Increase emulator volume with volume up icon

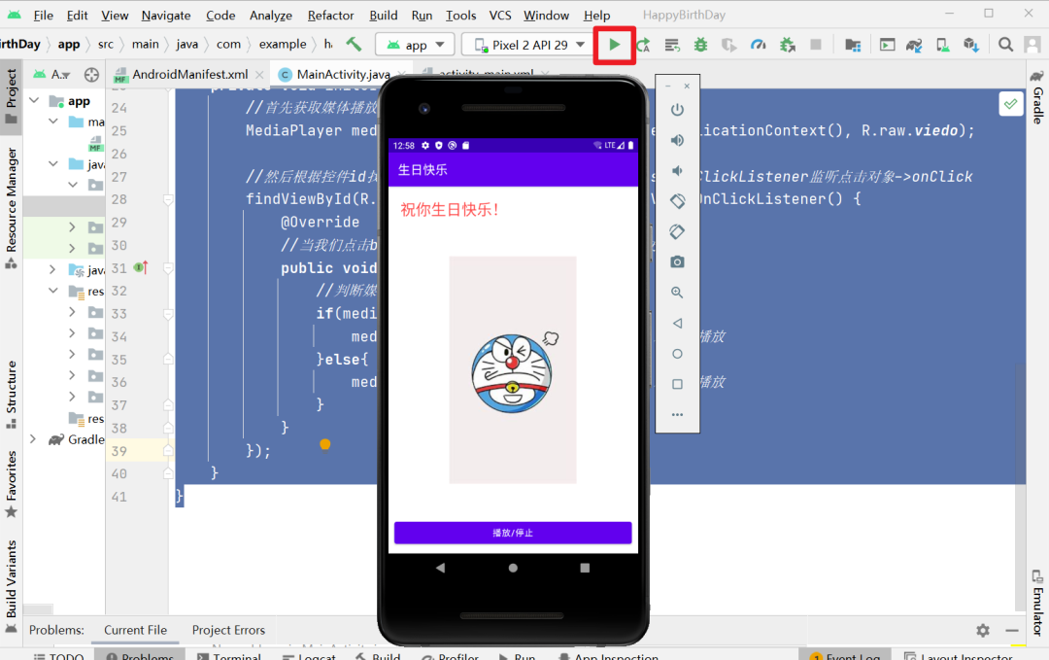pos(678,140)
